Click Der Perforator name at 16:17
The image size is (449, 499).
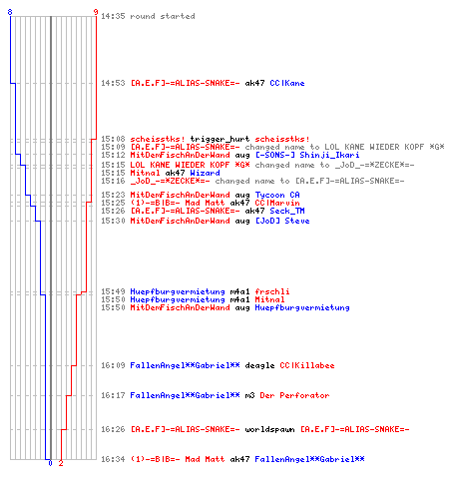tap(294, 395)
